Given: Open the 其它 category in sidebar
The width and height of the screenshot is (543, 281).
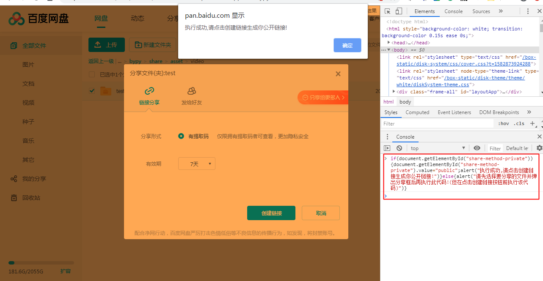Looking at the screenshot, I should tap(28, 160).
